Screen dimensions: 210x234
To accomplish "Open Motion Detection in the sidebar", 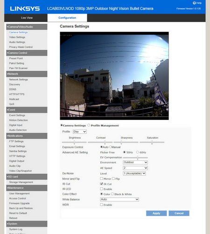I will click(x=18, y=120).
